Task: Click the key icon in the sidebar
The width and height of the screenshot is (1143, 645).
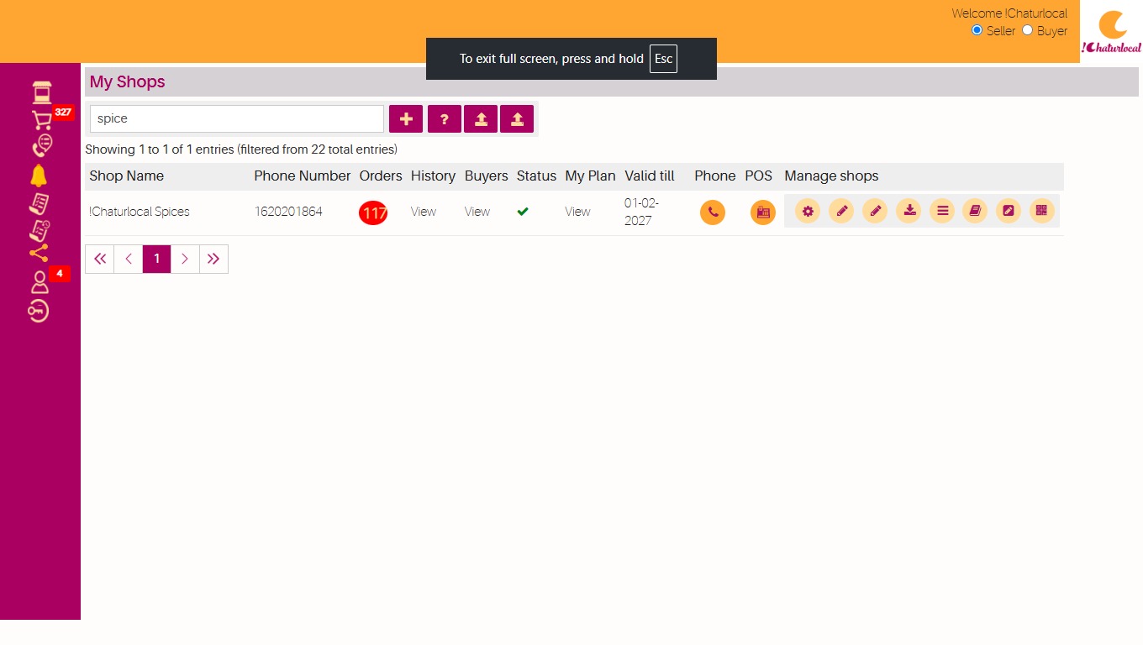Action: (39, 311)
